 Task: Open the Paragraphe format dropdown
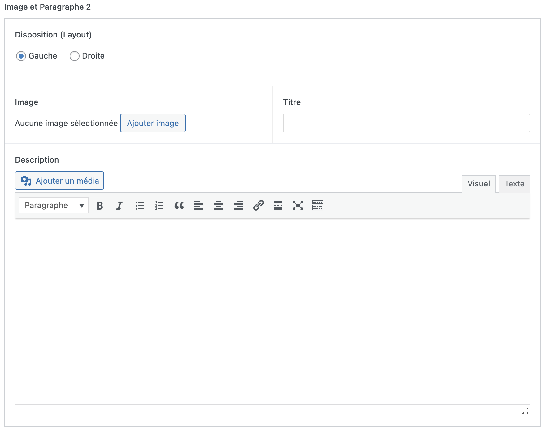point(54,206)
